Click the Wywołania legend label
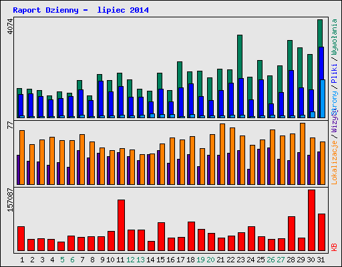 pyautogui.click(x=334, y=37)
